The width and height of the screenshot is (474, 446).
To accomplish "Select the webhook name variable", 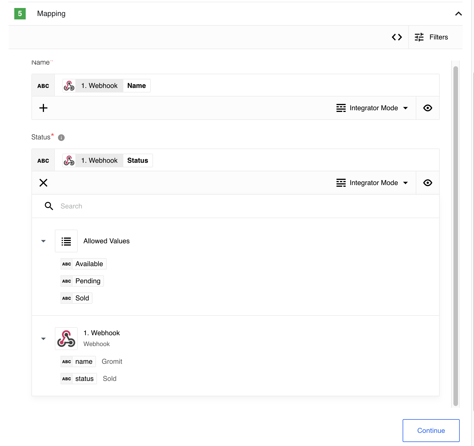I will pyautogui.click(x=78, y=361).
